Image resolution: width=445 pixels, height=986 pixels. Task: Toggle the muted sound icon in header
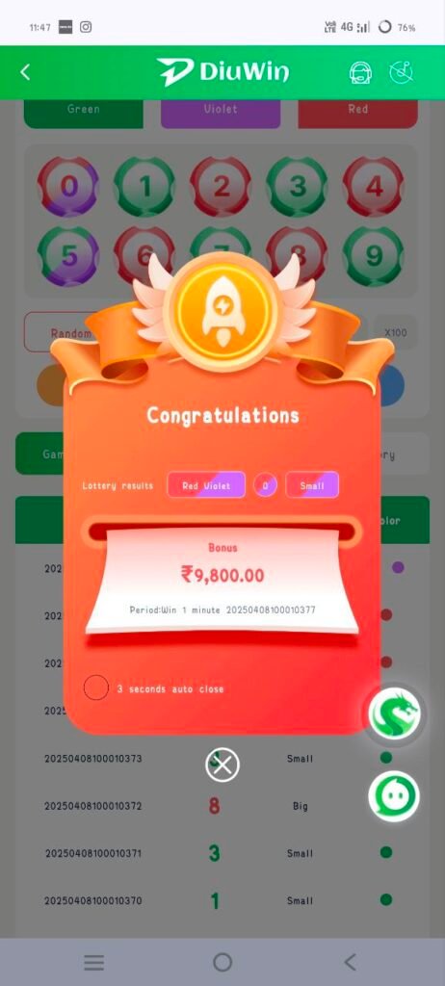point(401,72)
